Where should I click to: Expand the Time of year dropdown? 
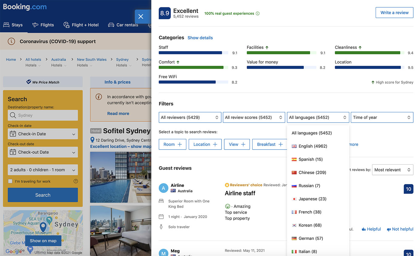pos(382,117)
